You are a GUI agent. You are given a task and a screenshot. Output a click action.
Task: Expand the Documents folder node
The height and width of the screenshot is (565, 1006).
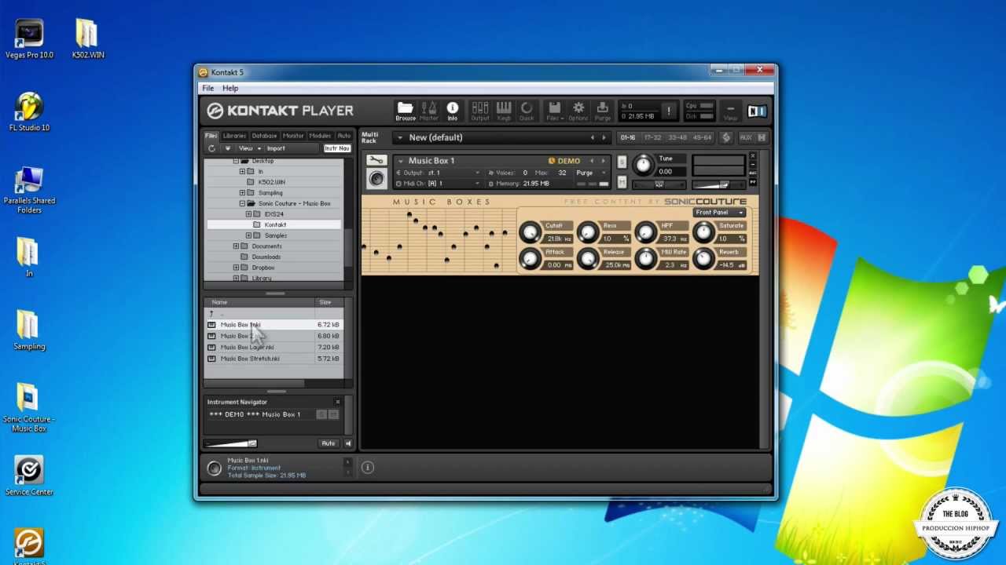[236, 246]
